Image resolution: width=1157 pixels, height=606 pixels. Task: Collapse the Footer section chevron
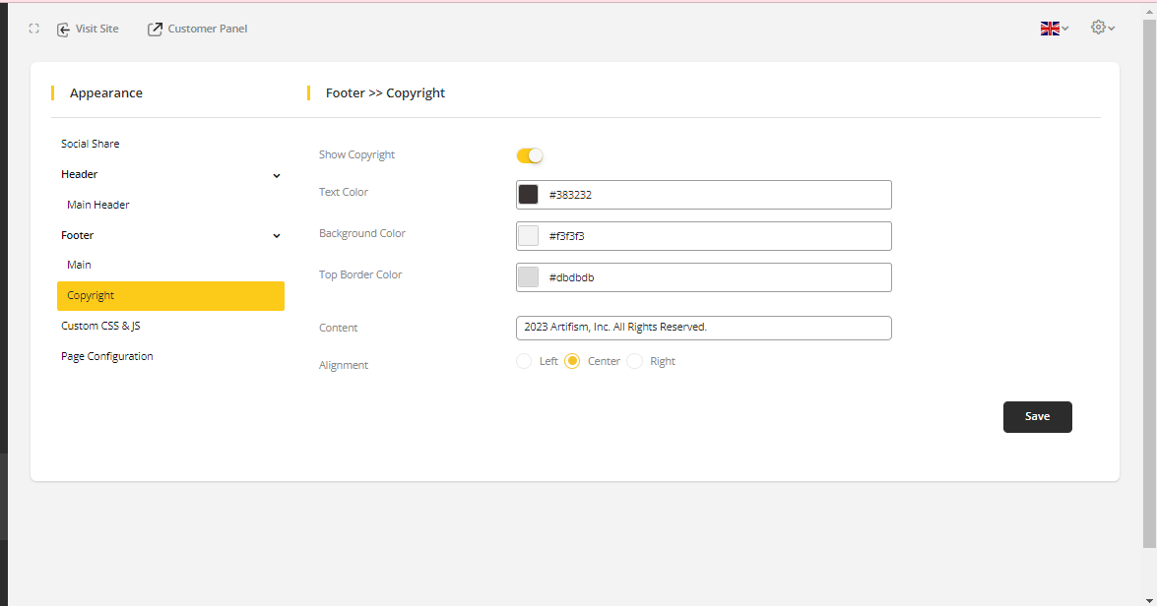[x=277, y=236]
